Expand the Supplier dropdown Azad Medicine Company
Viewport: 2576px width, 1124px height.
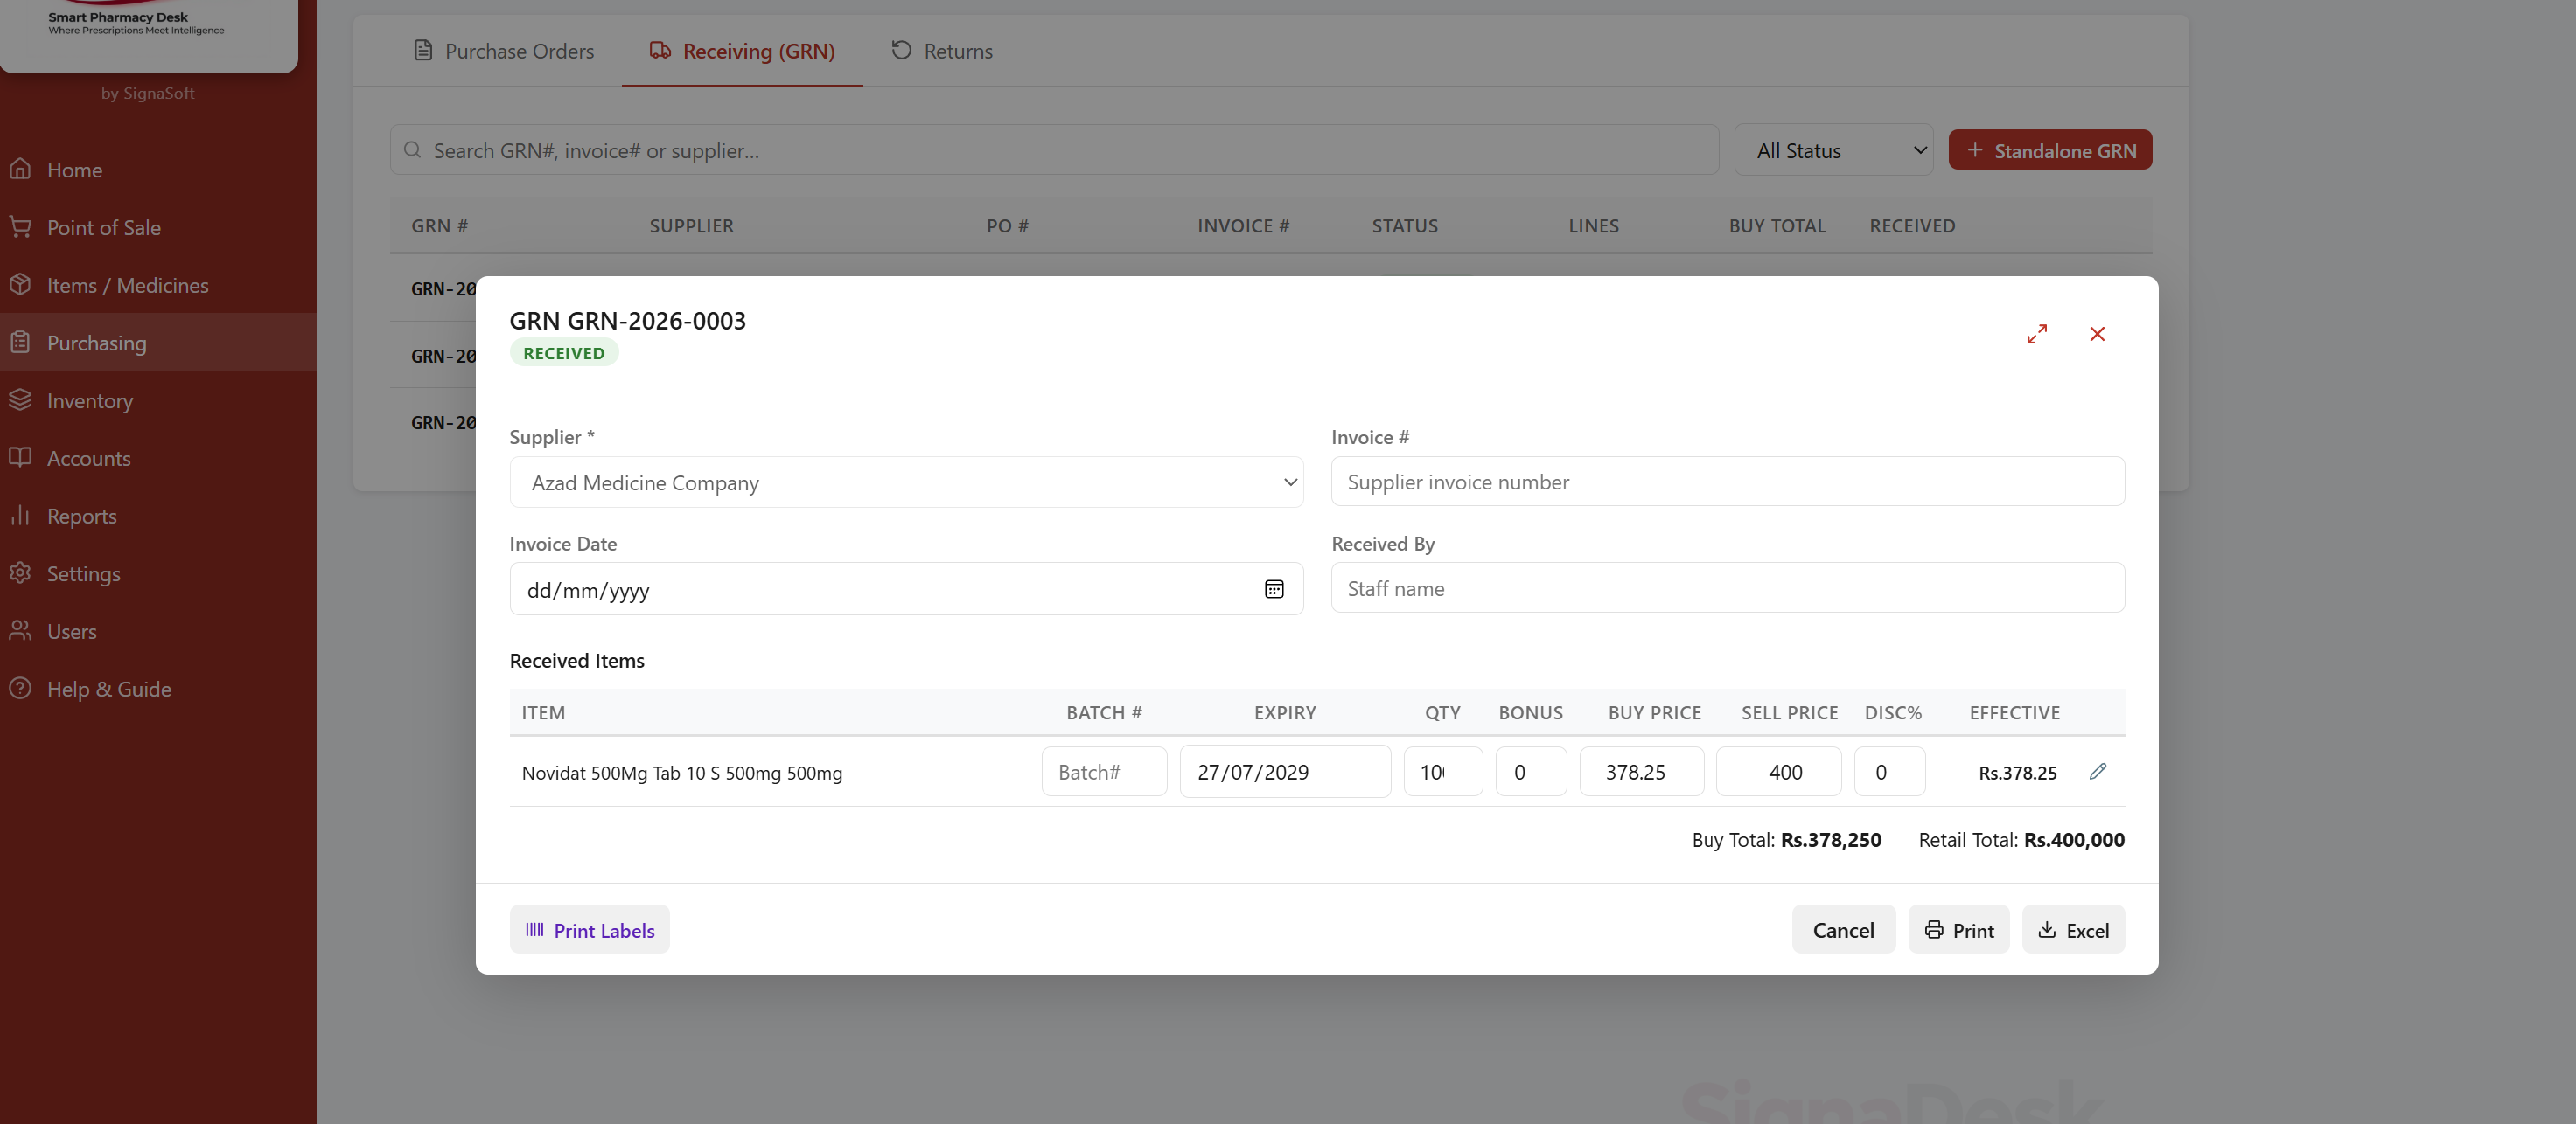906,482
